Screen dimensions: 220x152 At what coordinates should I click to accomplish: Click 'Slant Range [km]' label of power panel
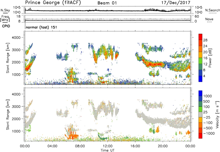point(8,58)
